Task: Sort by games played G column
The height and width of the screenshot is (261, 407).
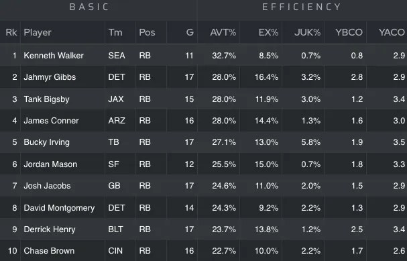Action: pyautogui.click(x=190, y=32)
